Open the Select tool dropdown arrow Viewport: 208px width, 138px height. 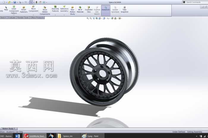(x=34, y=2)
